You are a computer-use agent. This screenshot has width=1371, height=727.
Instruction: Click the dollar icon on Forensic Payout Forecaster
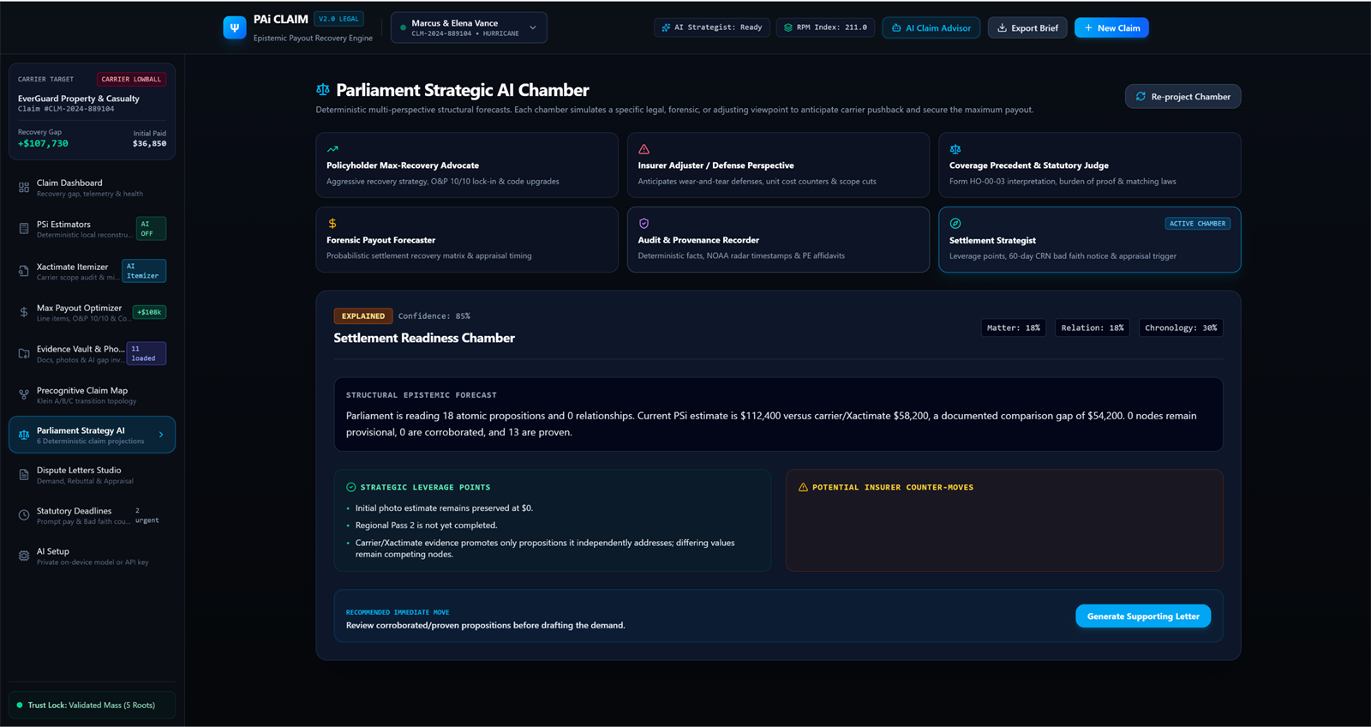[x=332, y=224]
